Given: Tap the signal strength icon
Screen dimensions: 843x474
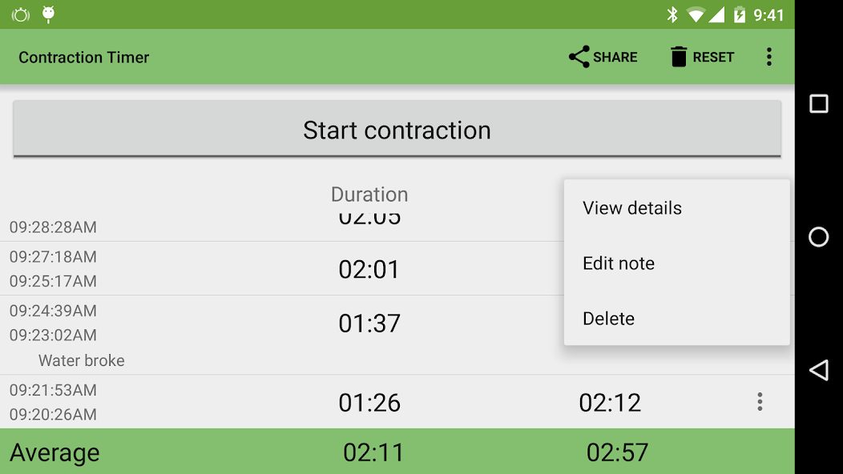Looking at the screenshot, I should 718,13.
